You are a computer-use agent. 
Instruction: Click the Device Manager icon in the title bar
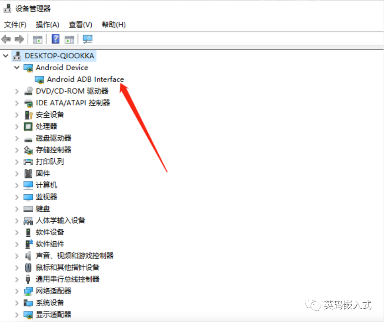(6, 8)
